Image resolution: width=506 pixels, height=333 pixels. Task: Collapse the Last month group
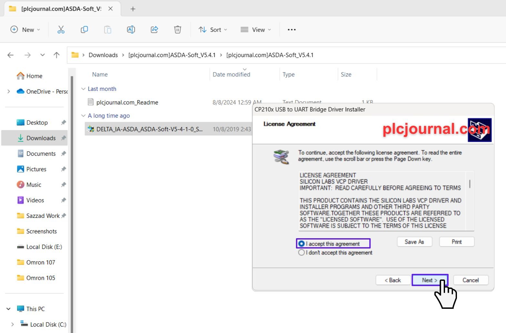click(x=83, y=89)
